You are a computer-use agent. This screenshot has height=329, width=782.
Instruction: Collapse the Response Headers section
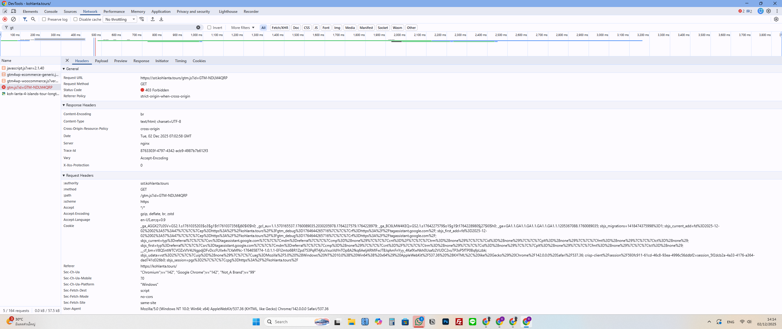coord(64,105)
